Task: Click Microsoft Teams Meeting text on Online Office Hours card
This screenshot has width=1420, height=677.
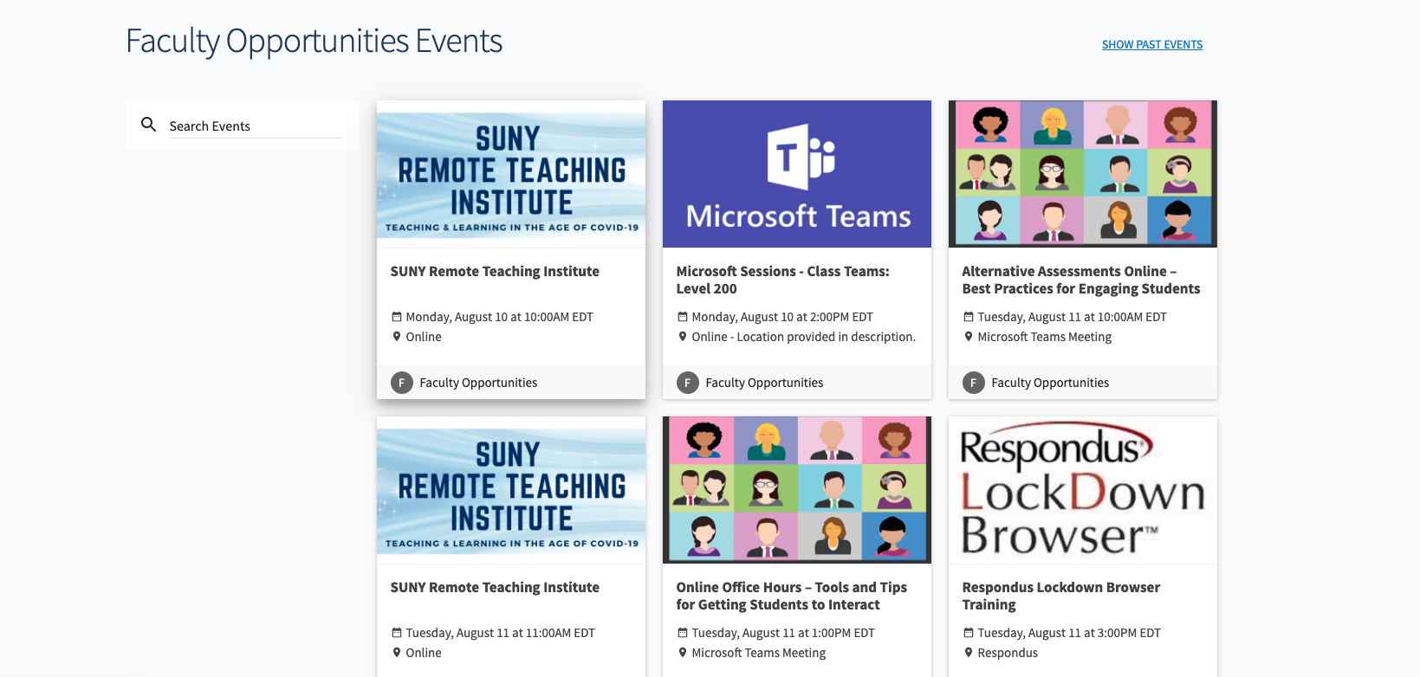Action: pos(758,653)
